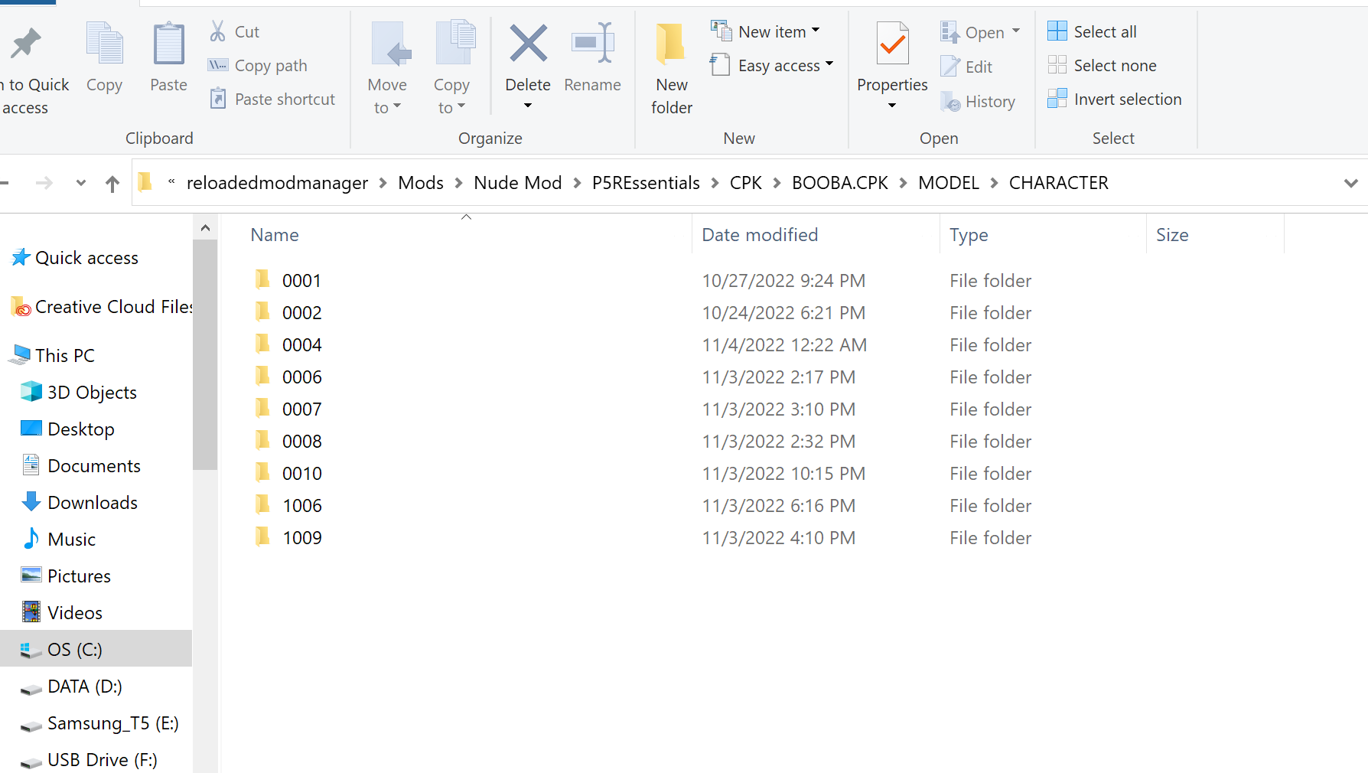
Task: Open recent locations dropdown arrow
Action: (81, 183)
